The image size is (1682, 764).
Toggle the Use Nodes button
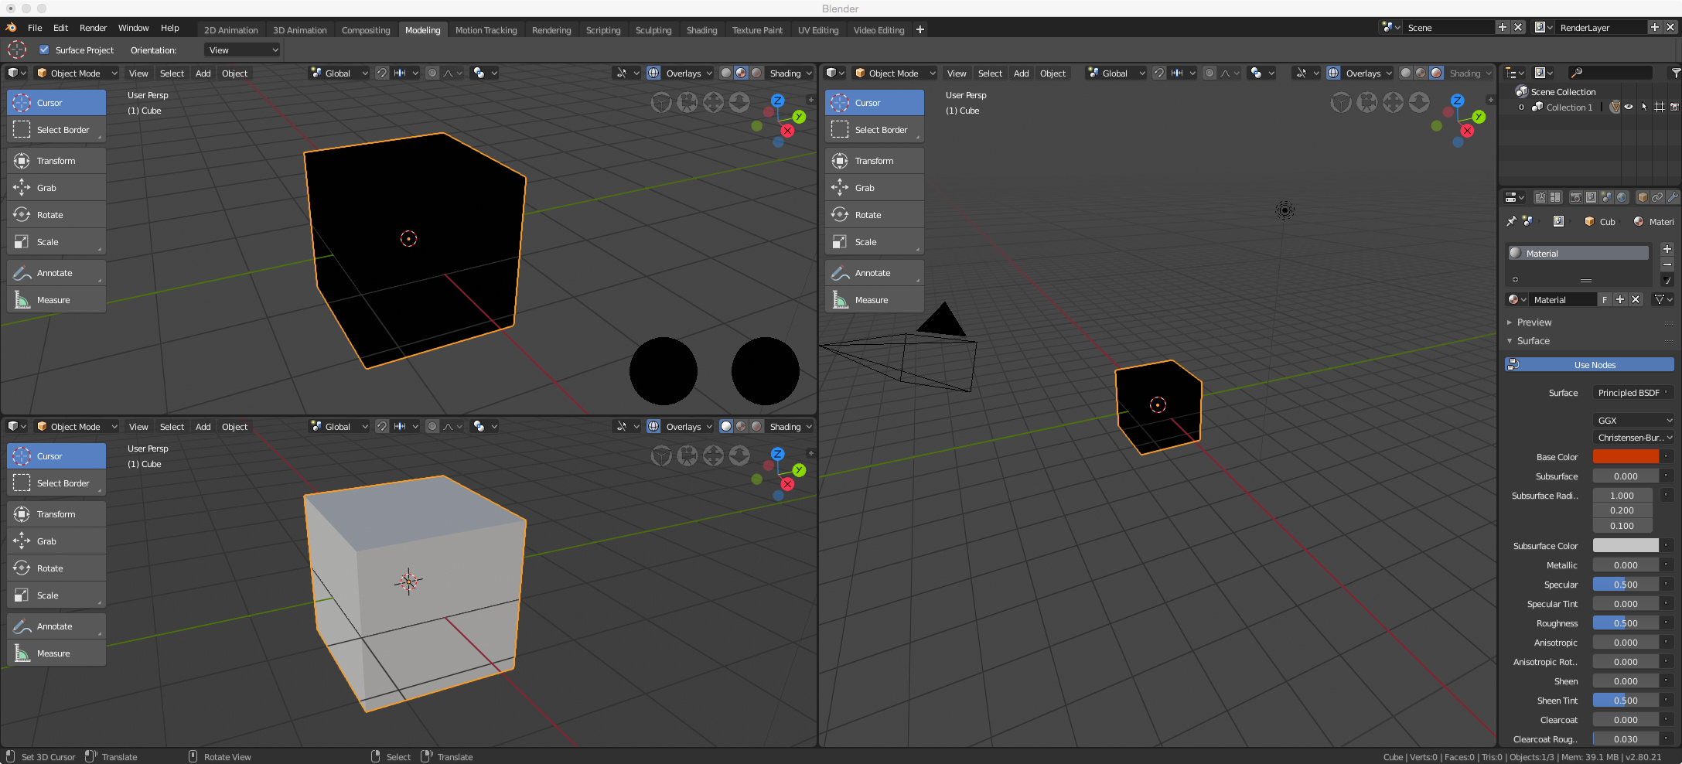click(1589, 365)
